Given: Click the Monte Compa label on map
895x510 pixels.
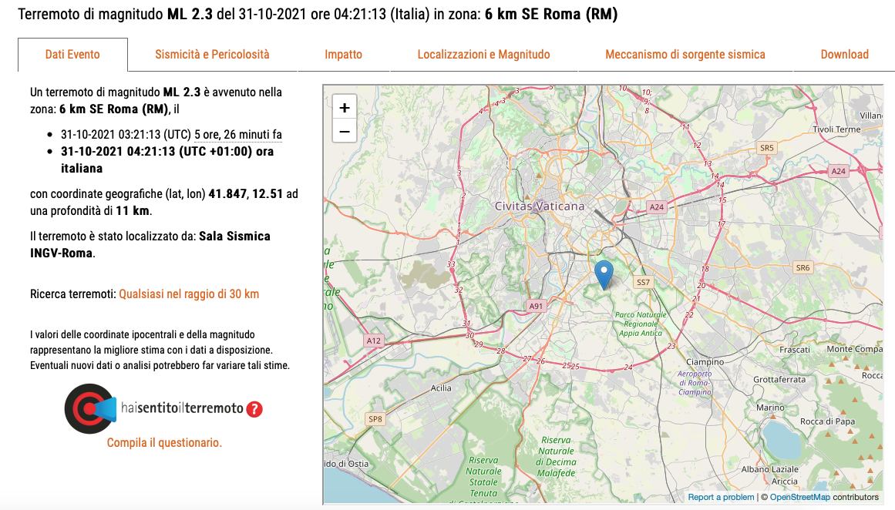Looking at the screenshot, I should pyautogui.click(x=854, y=349).
